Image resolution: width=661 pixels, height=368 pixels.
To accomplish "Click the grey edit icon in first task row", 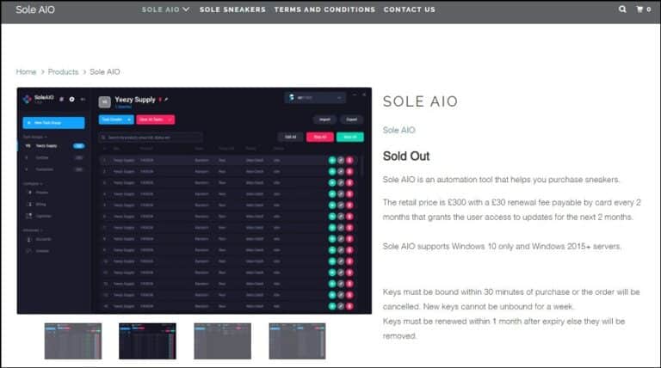I will (341, 160).
